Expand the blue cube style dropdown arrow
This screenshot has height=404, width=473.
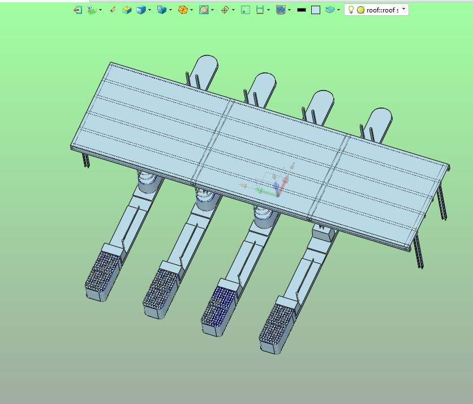click(x=149, y=10)
